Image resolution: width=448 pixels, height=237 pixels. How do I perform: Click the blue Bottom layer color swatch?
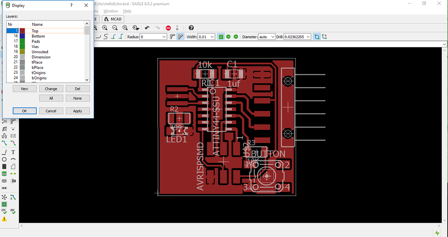tap(22, 36)
